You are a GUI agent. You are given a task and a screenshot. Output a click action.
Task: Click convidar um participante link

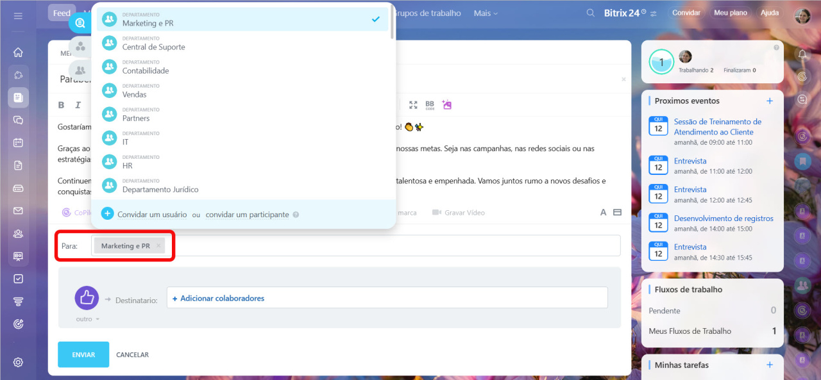[x=247, y=215]
